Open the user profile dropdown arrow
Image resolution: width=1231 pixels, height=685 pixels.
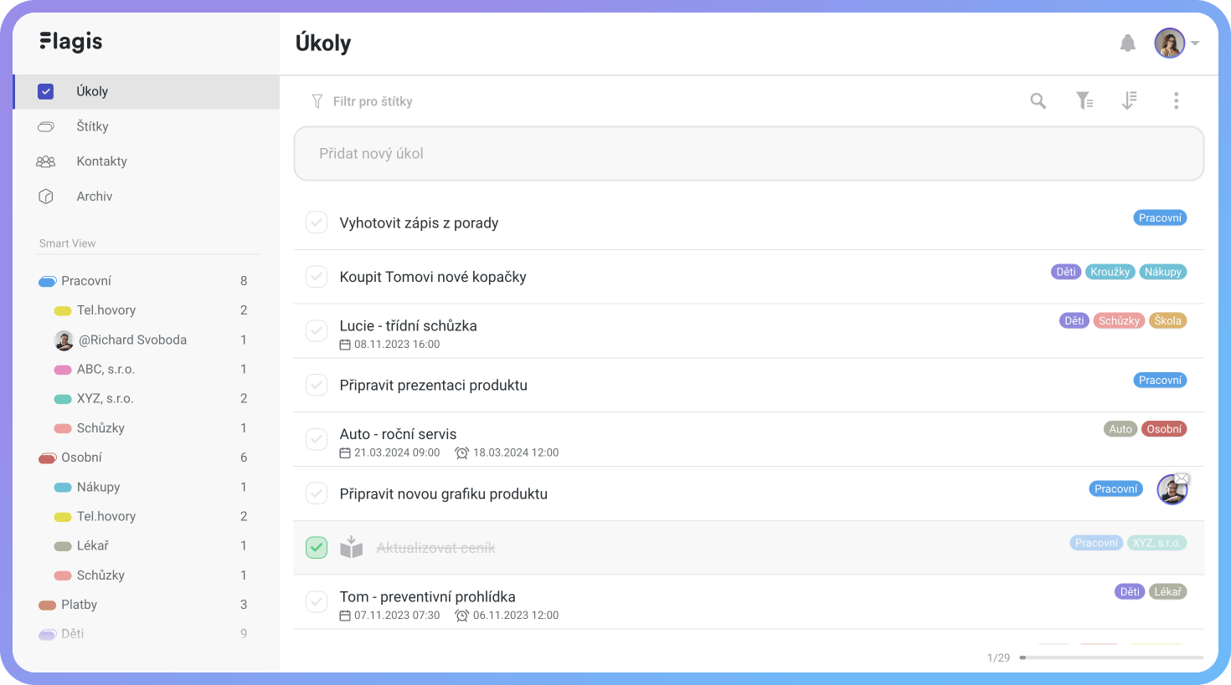pos(1195,43)
